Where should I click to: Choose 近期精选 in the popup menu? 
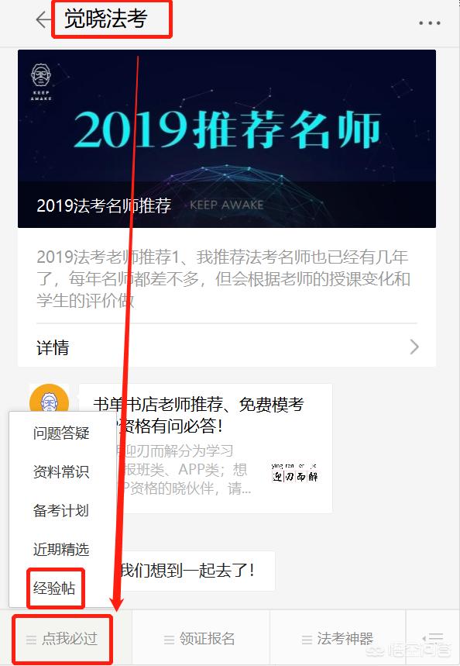[61, 549]
